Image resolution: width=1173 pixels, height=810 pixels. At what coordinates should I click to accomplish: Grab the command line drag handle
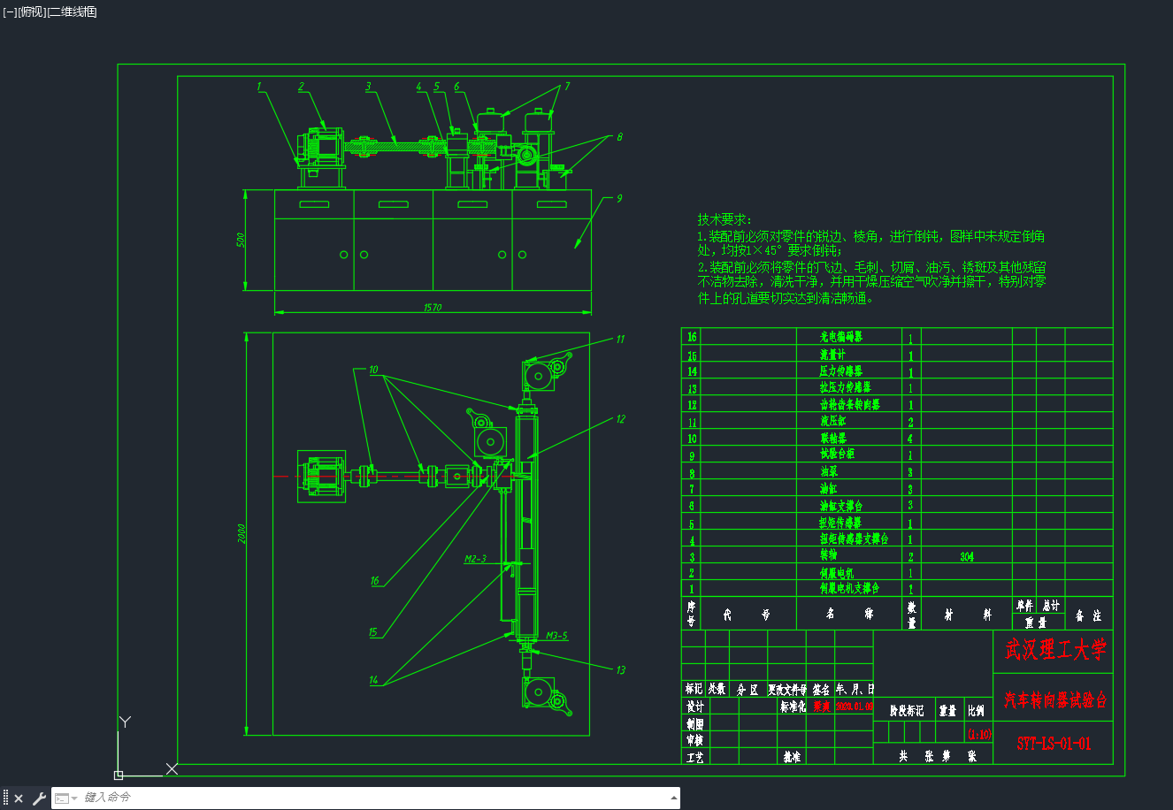coord(5,799)
